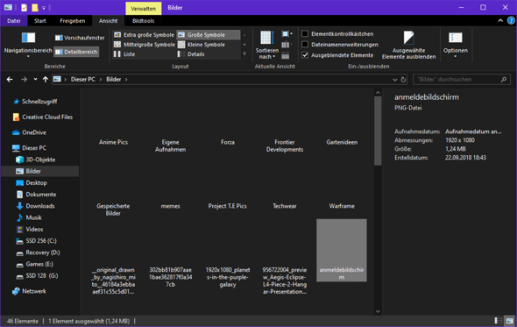Click size all columns to fit

click(x=286, y=55)
